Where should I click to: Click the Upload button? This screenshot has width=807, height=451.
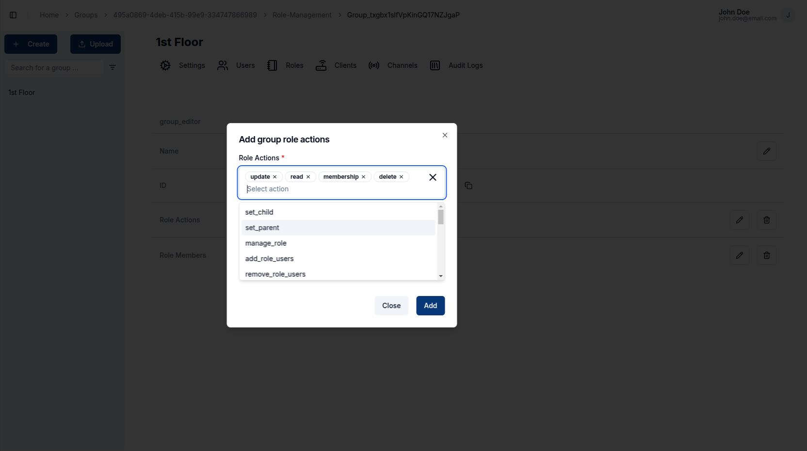96,44
